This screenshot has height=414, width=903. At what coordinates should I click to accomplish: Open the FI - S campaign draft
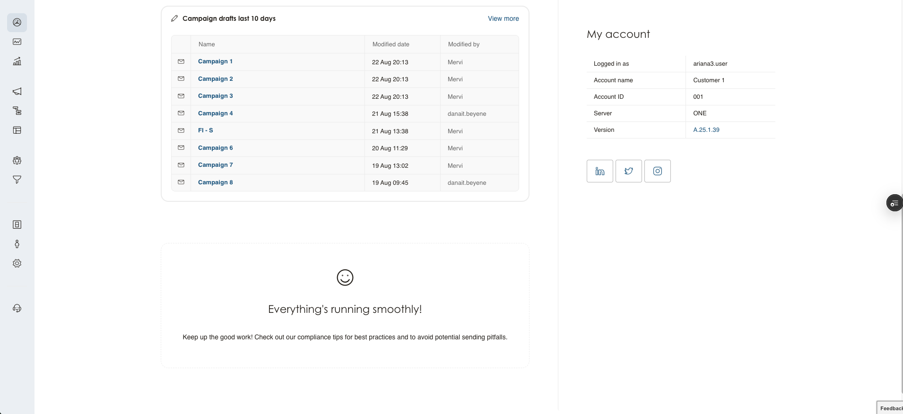(x=205, y=130)
